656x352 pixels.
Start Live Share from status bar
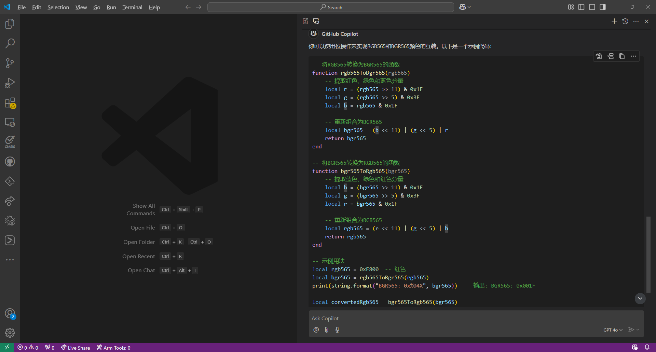coord(76,348)
